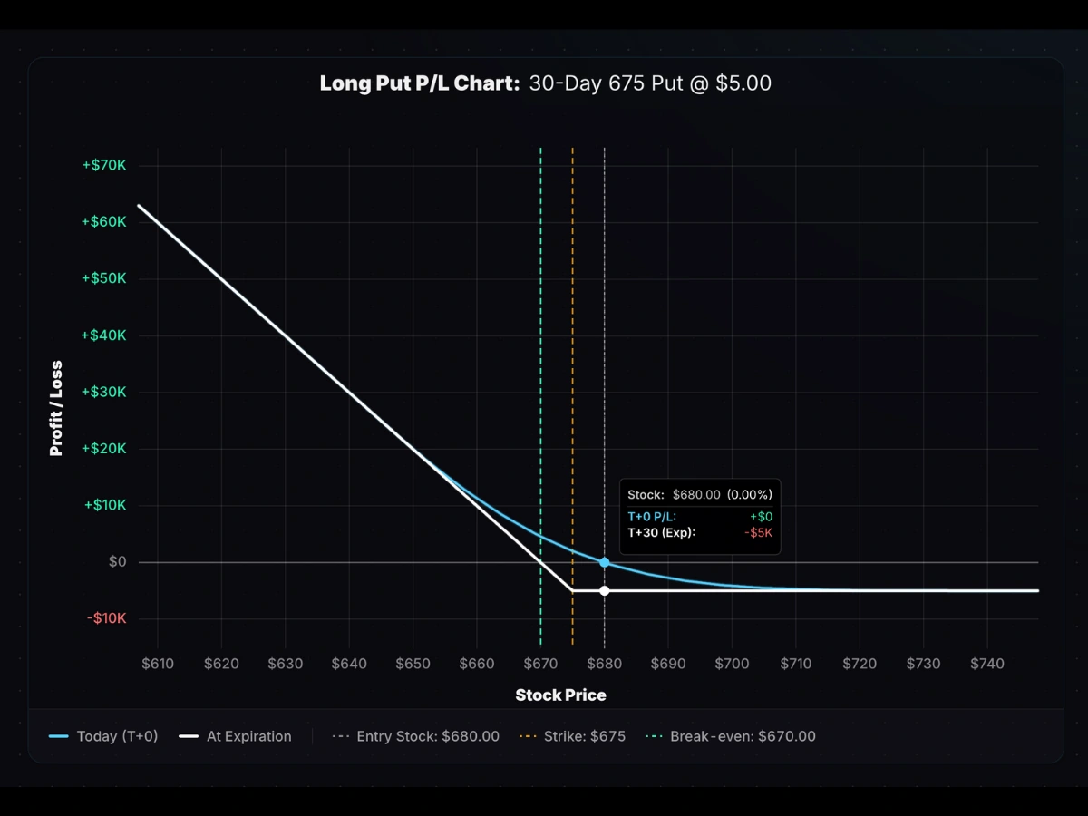Click the white expiration data point marker

click(604, 590)
